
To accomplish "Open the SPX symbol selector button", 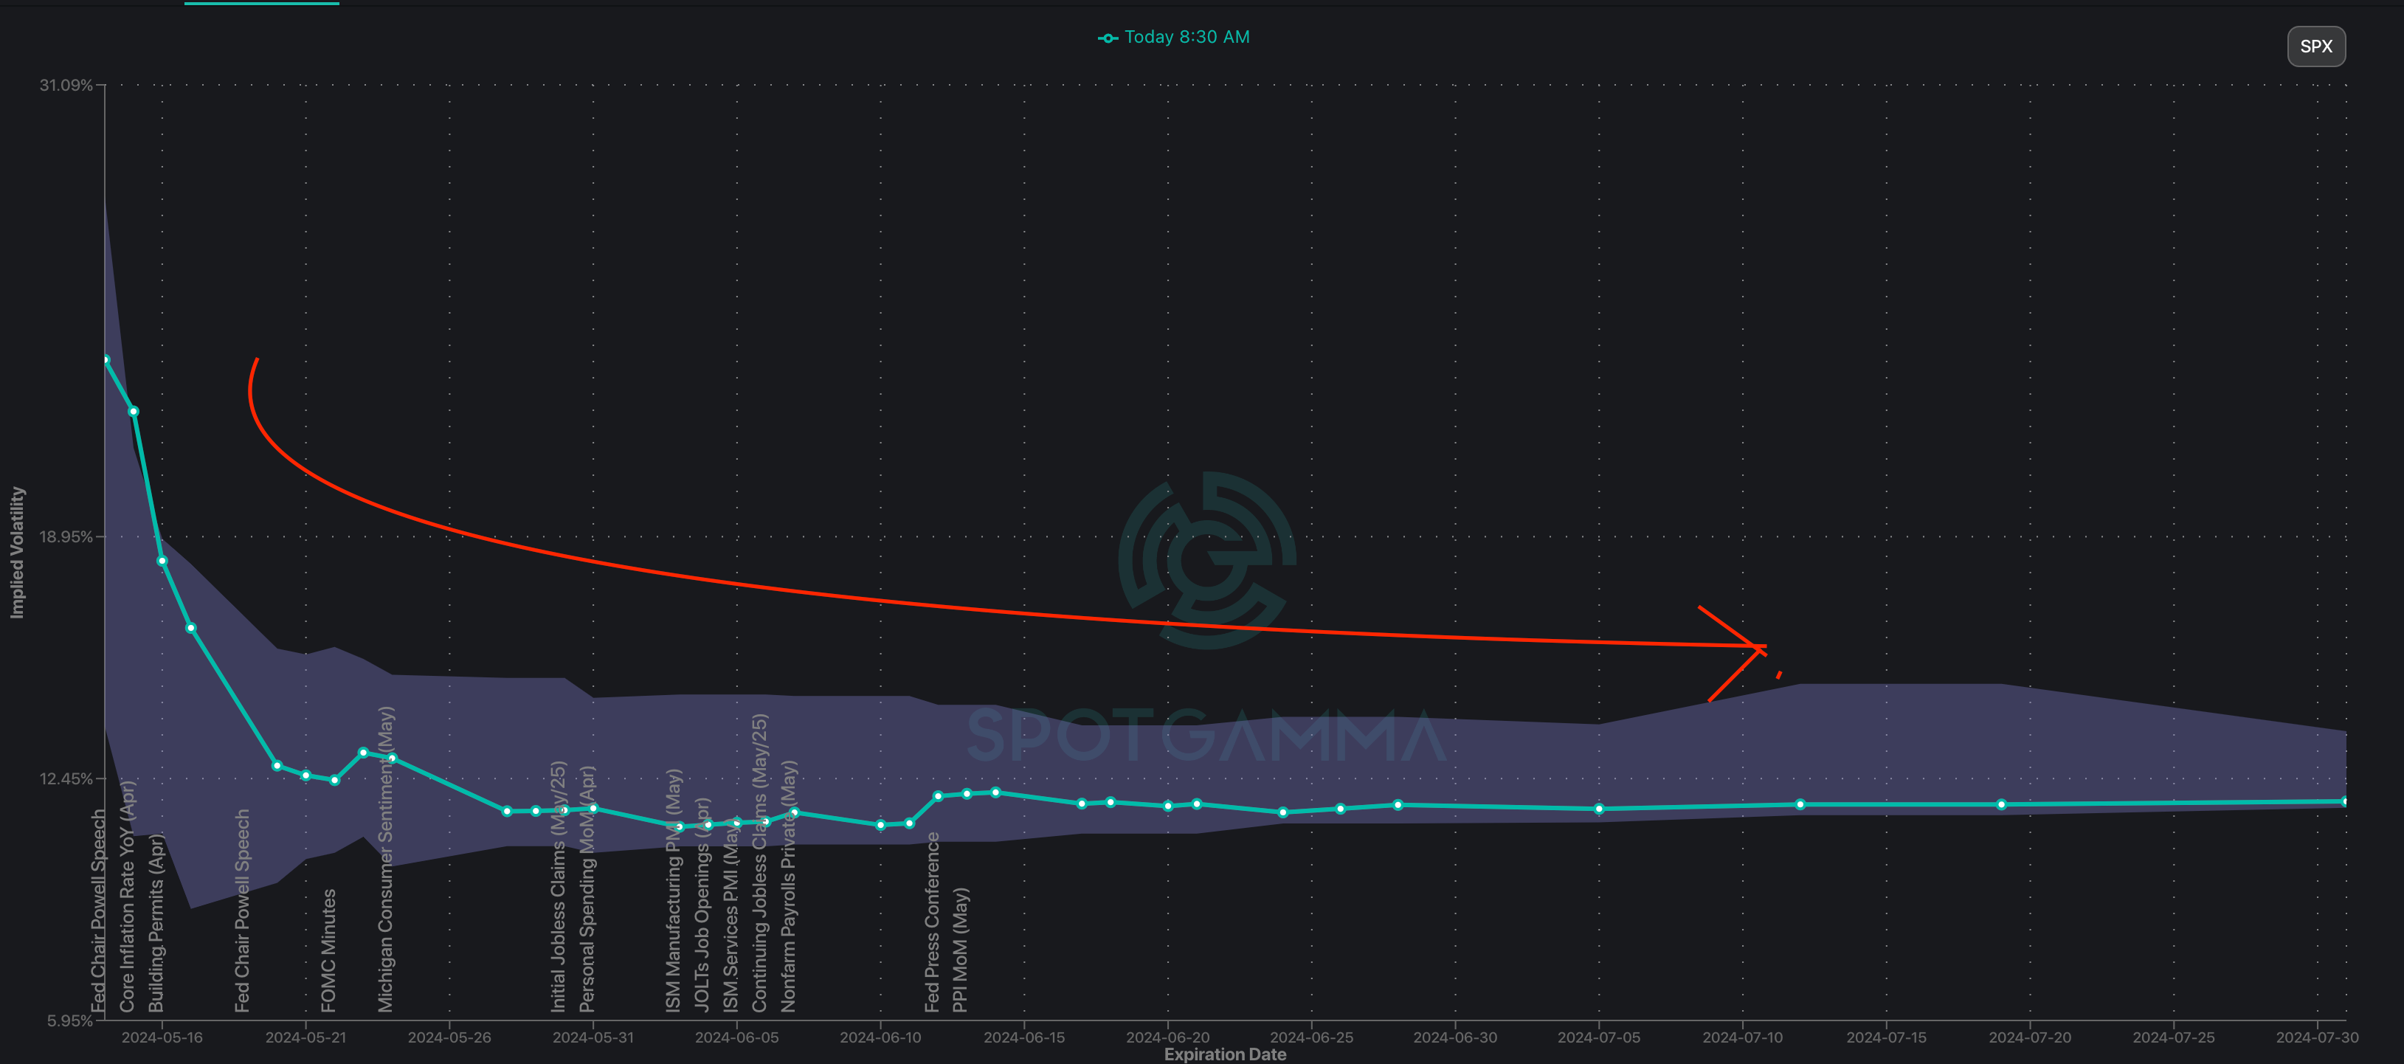I will [x=2315, y=46].
